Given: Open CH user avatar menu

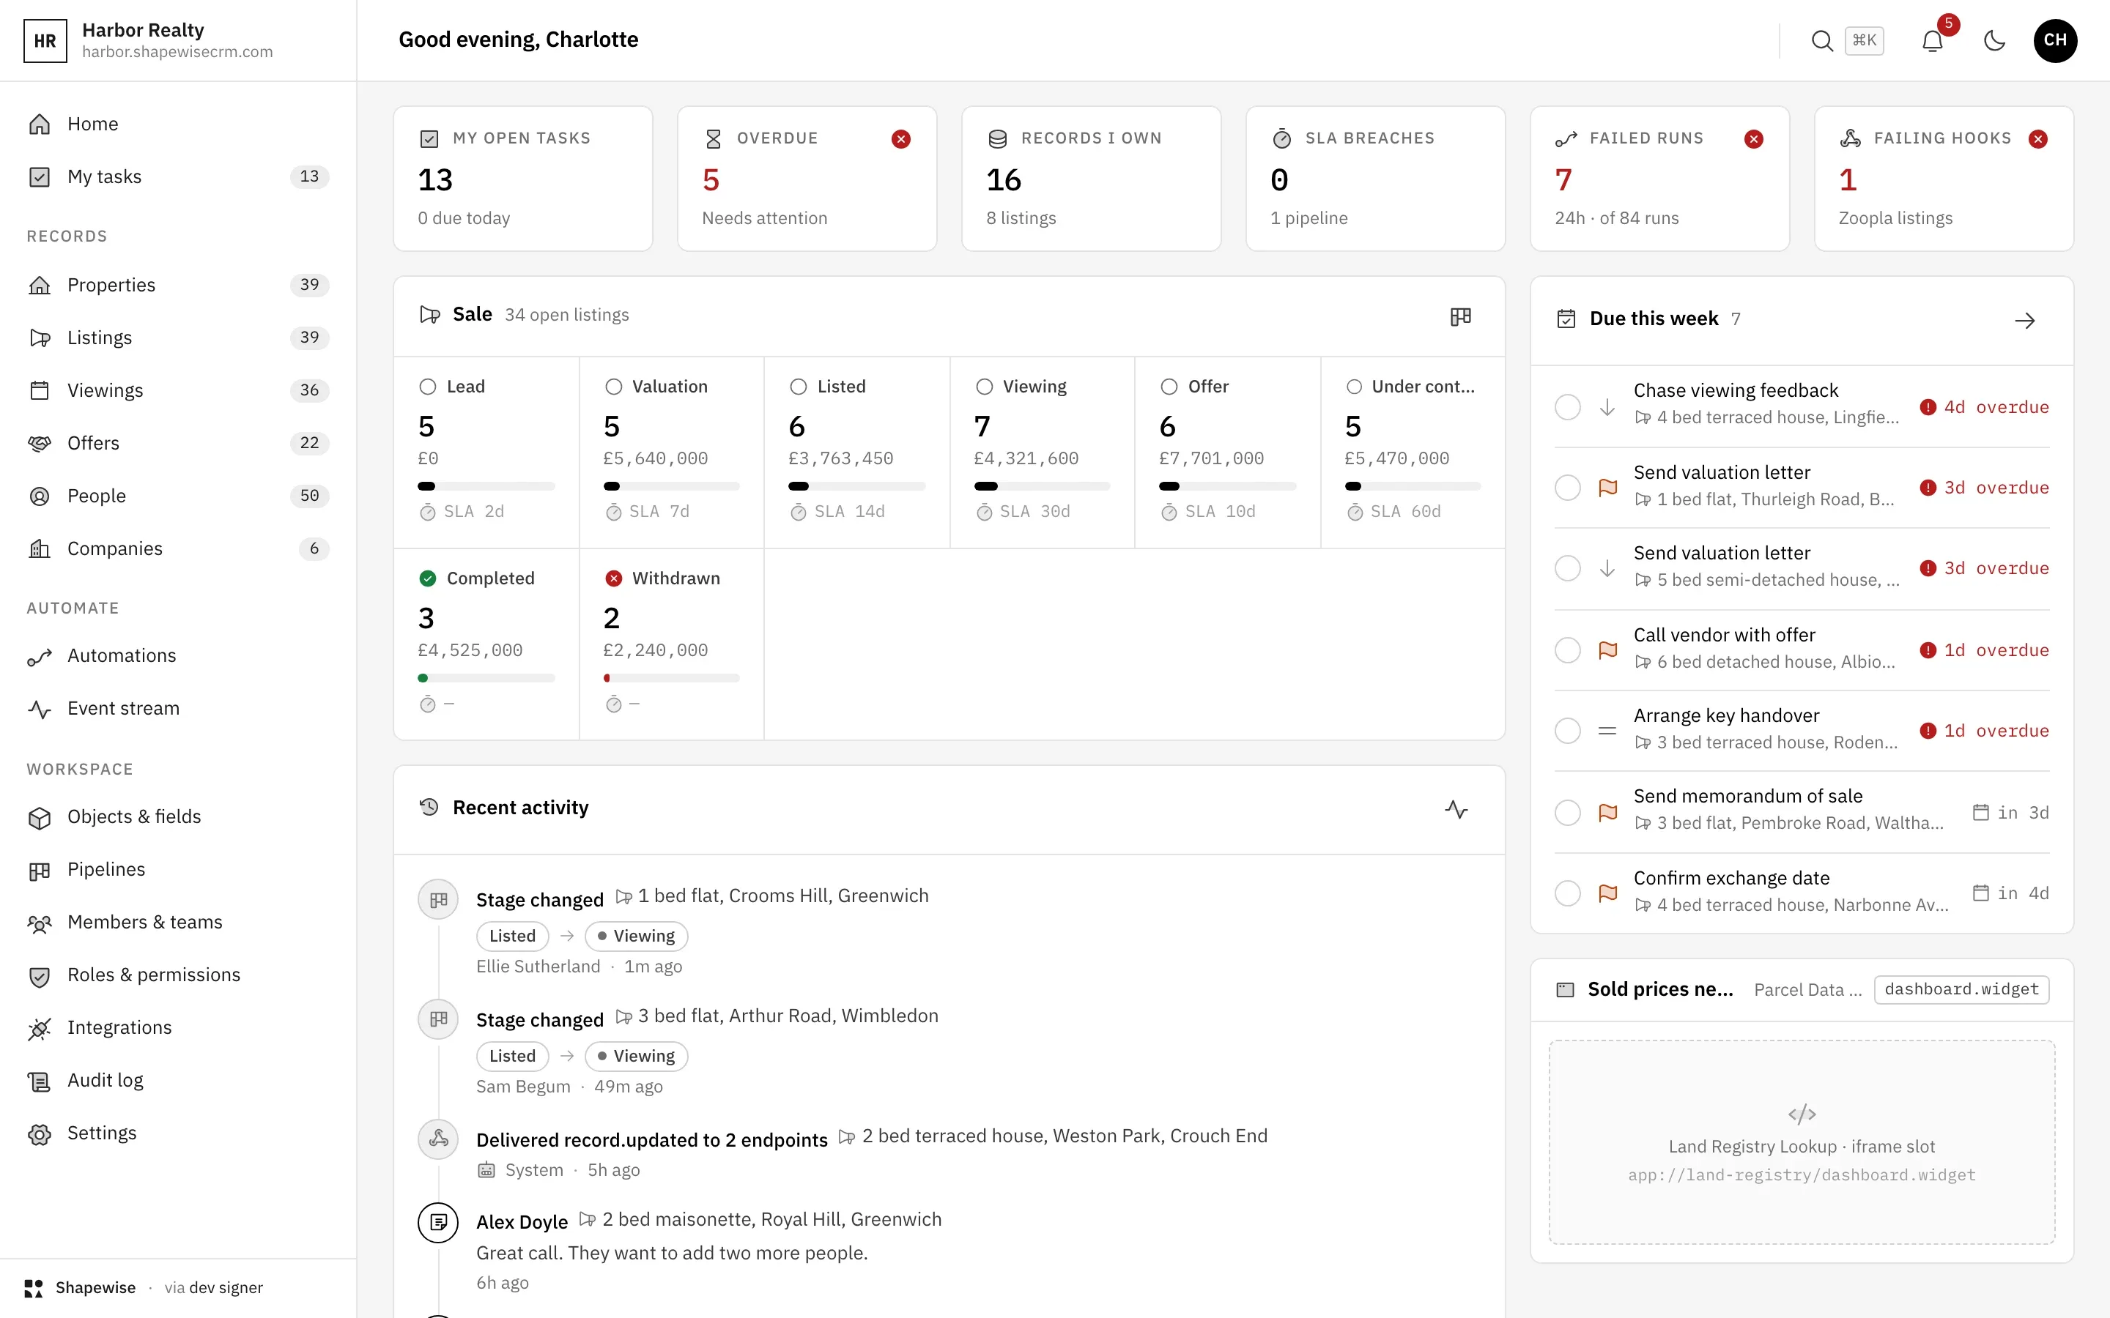Looking at the screenshot, I should point(2055,40).
